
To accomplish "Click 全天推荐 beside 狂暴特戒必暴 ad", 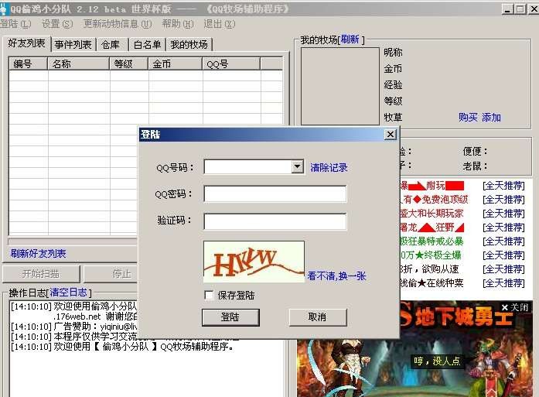I will point(503,241).
